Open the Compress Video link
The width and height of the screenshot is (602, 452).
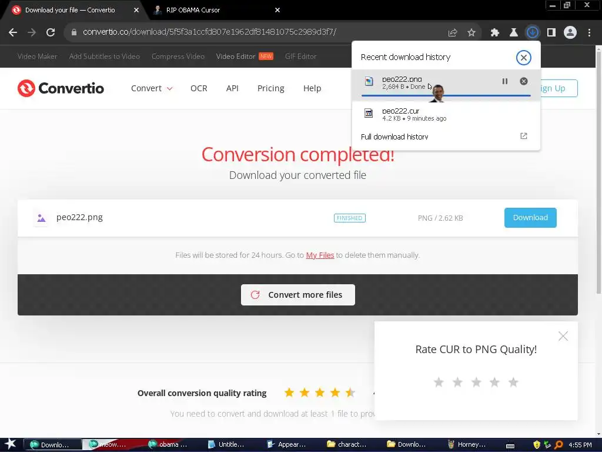tap(178, 56)
